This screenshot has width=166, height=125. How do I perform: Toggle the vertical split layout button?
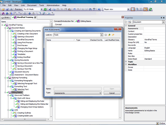coord(141,9)
